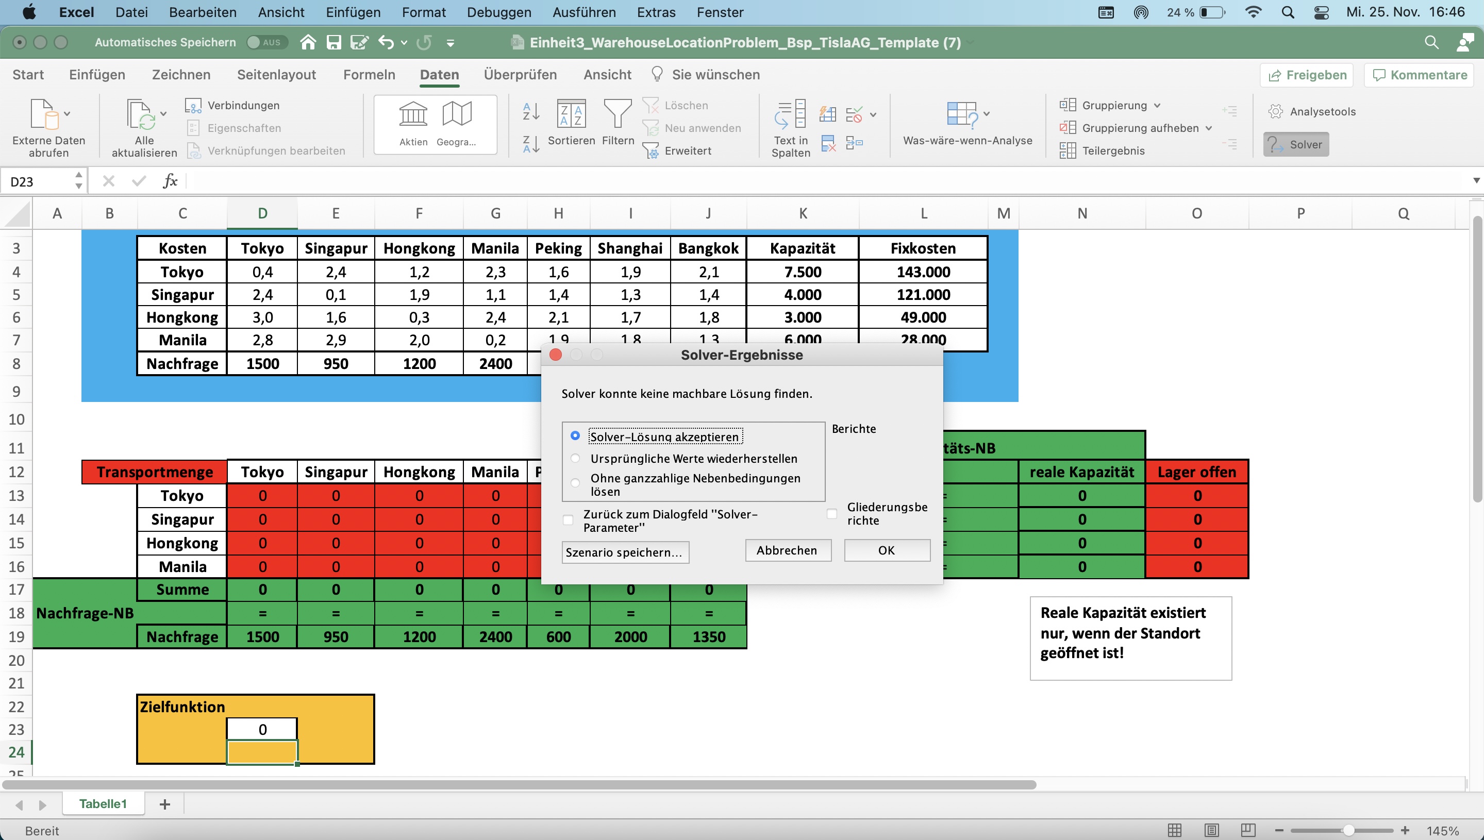Viewport: 1484px width, 840px height.
Task: Click the zoom out minus button
Action: click(x=1279, y=830)
